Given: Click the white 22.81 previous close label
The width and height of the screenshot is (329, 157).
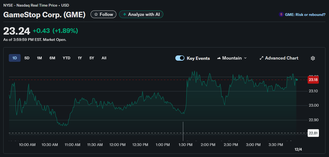Looking at the screenshot, I should pos(313,133).
